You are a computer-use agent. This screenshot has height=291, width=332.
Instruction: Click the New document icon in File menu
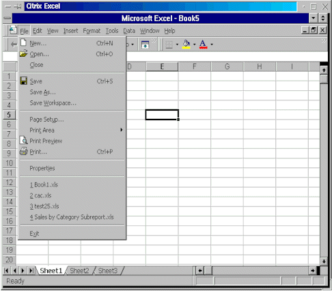23,42
